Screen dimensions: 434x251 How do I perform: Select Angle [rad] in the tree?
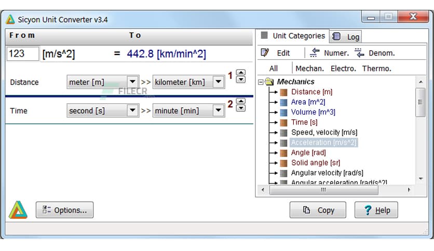(308, 152)
